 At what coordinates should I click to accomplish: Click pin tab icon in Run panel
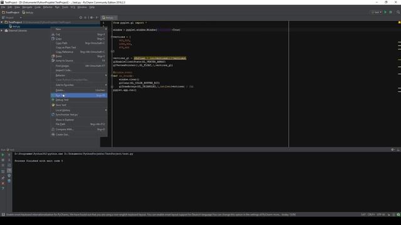pyautogui.click(x=3, y=177)
